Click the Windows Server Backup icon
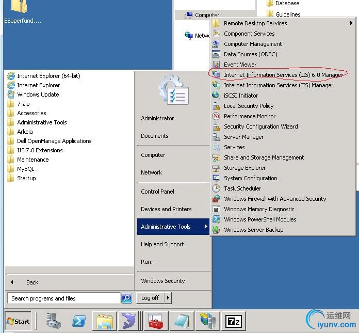 216,229
